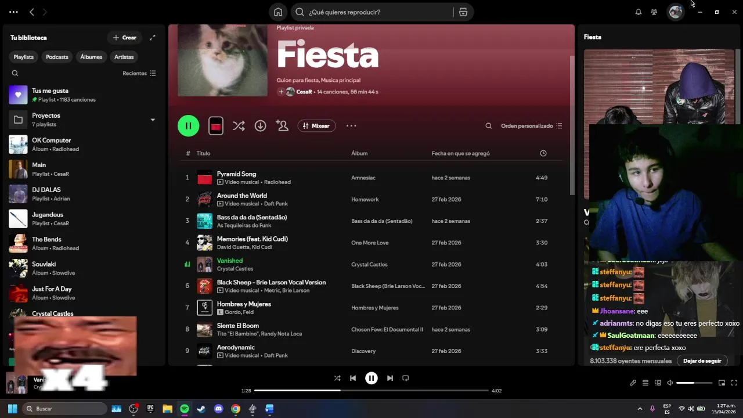Open the Recientes sort dropdown
The height and width of the screenshot is (418, 743).
tap(139, 73)
